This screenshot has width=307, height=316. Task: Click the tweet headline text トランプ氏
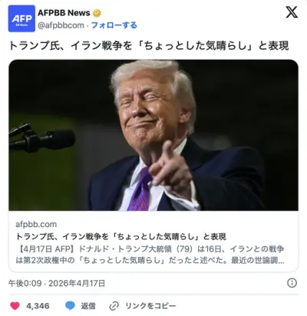[x=149, y=46]
